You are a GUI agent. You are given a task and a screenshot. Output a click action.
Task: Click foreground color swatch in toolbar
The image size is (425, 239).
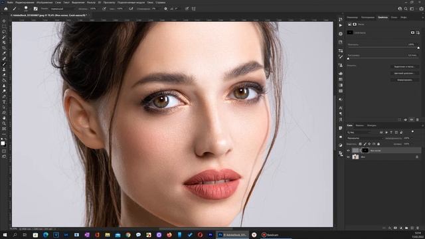(3, 143)
